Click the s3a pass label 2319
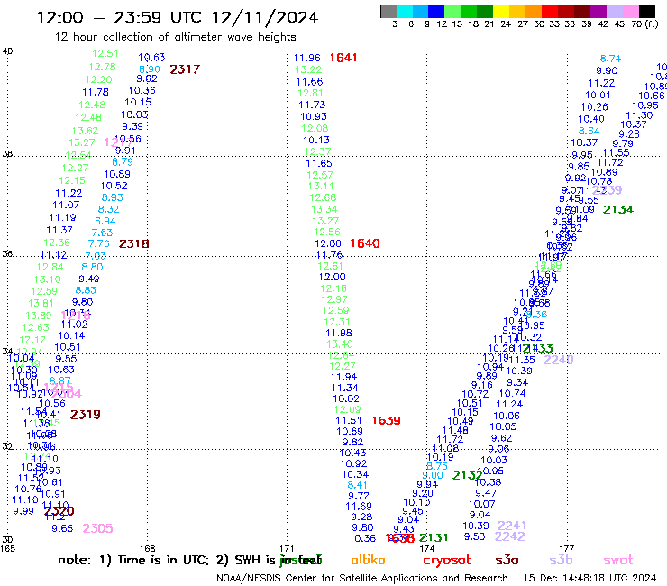 85,415
